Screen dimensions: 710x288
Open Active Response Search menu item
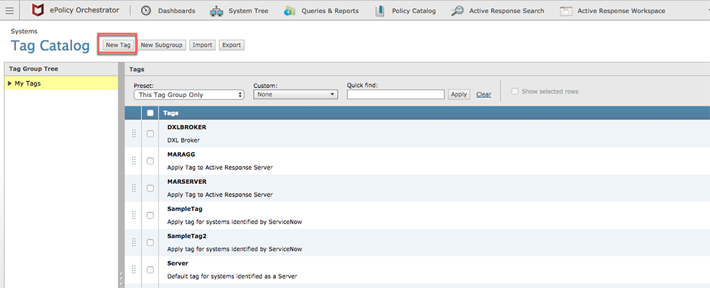tap(507, 11)
